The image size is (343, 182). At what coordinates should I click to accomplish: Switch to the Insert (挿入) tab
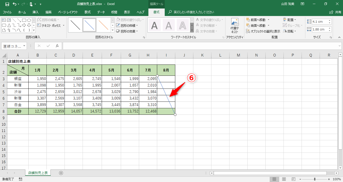36,12
